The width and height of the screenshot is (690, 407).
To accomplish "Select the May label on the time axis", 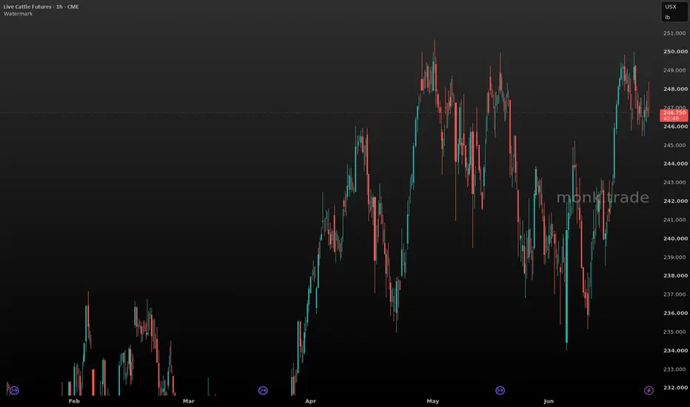I will pyautogui.click(x=432, y=401).
